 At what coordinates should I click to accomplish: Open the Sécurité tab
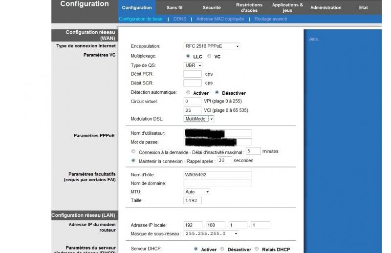click(x=212, y=8)
